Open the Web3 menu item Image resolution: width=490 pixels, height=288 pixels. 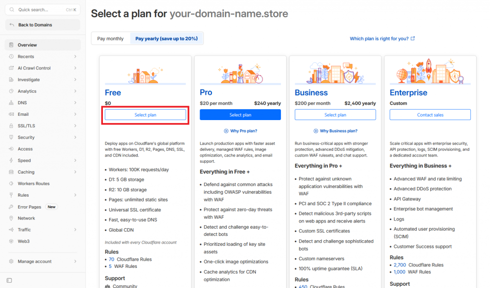tap(43, 242)
